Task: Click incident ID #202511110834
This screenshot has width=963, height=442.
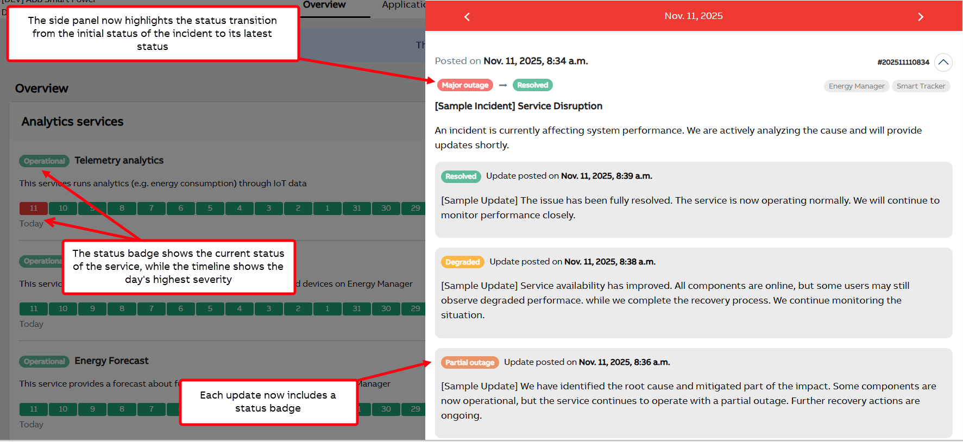Action: point(903,62)
